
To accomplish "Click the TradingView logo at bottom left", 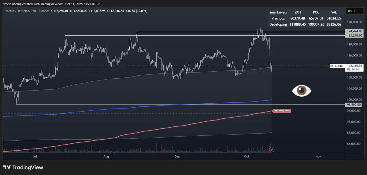I will click(23, 167).
